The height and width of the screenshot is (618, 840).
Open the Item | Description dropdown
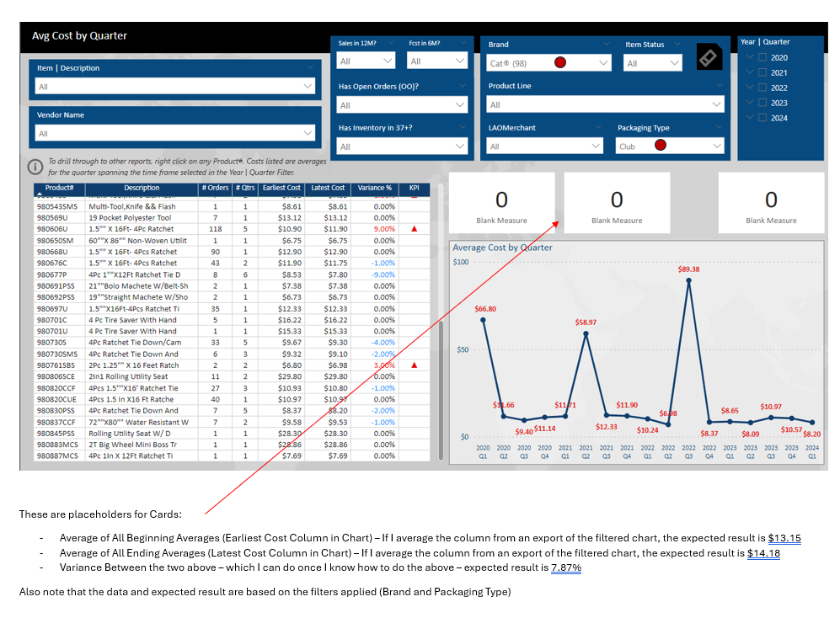(174, 86)
